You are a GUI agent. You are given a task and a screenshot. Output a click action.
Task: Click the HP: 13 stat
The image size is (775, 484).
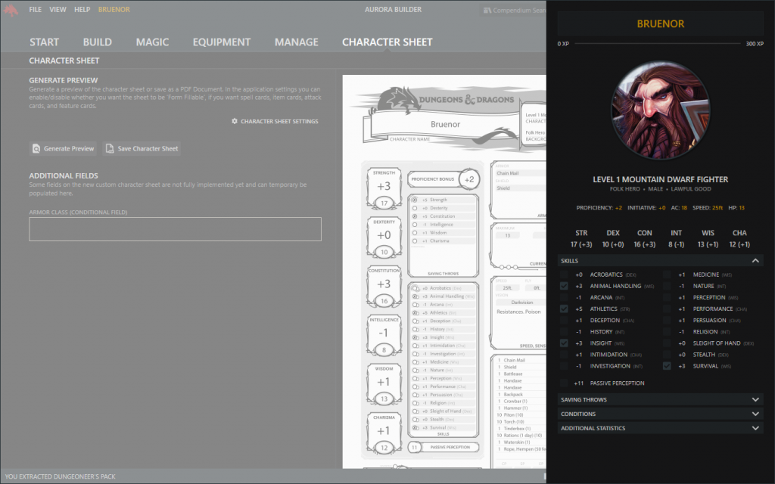[x=736, y=208]
